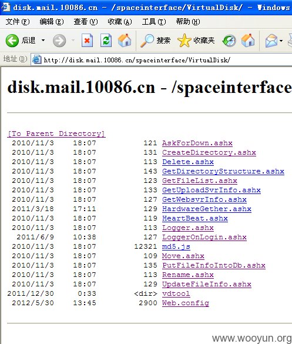This screenshot has width=292, height=344.
Task: Click the grey Forward arrow icon
Action: pos(59,41)
